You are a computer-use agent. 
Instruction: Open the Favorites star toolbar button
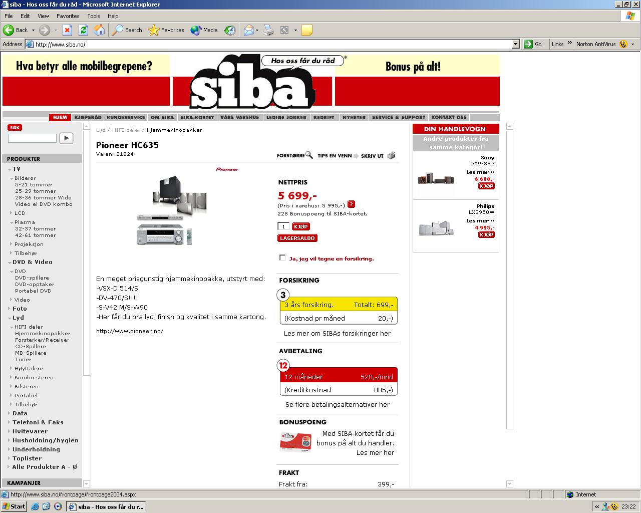(x=166, y=30)
